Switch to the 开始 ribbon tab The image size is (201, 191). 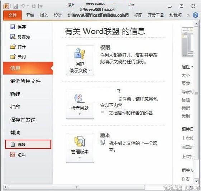(30, 15)
